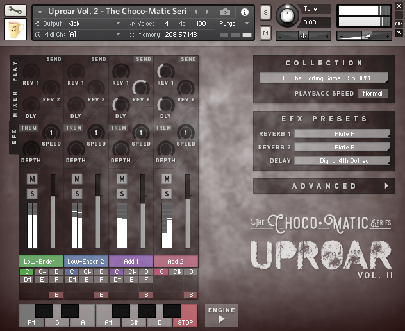Screen dimensions: 405x331
Task: Click the header volume slider
Action: tap(364, 36)
